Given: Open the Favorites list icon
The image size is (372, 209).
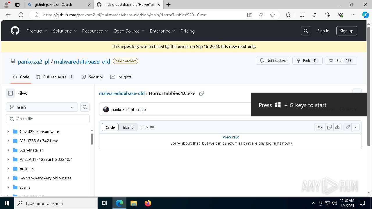Looking at the screenshot, I should pyautogui.click(x=315, y=15).
